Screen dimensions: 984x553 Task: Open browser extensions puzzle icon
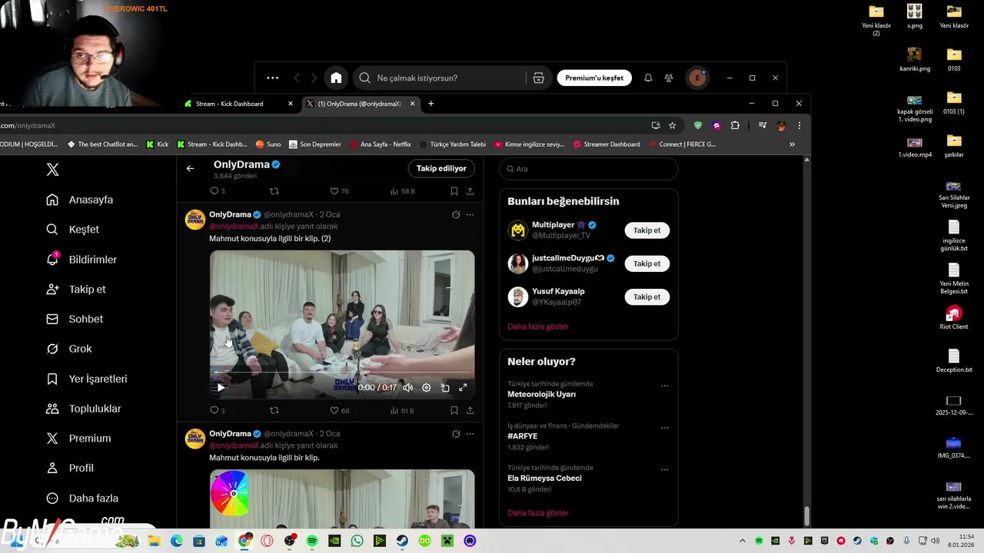(735, 125)
